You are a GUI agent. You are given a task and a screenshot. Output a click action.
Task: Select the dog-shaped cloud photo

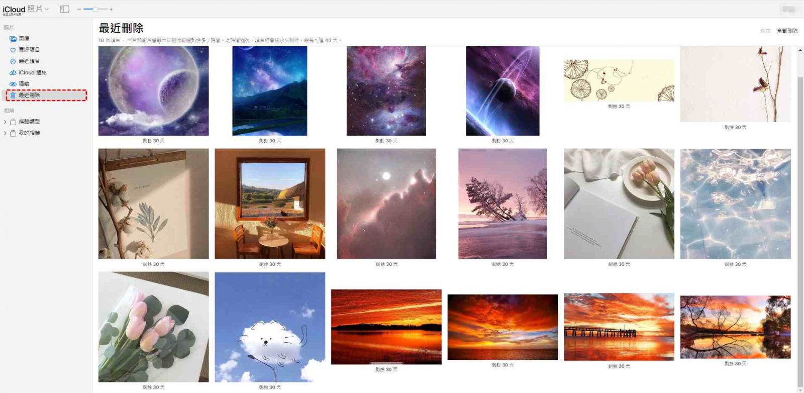[x=270, y=327]
